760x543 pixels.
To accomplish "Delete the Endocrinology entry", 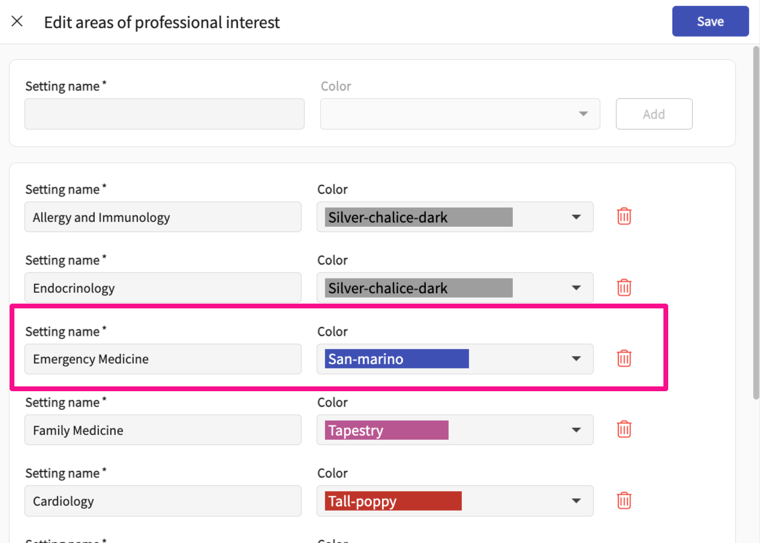I will (x=624, y=287).
